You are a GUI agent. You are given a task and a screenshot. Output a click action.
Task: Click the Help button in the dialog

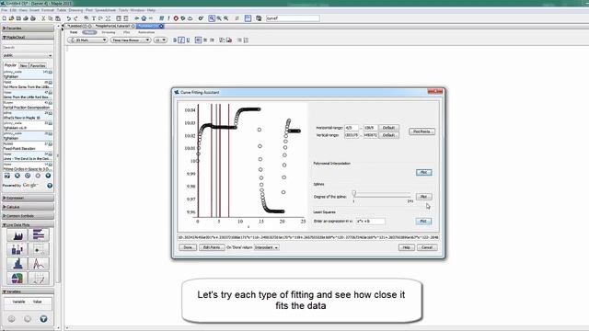(407, 247)
